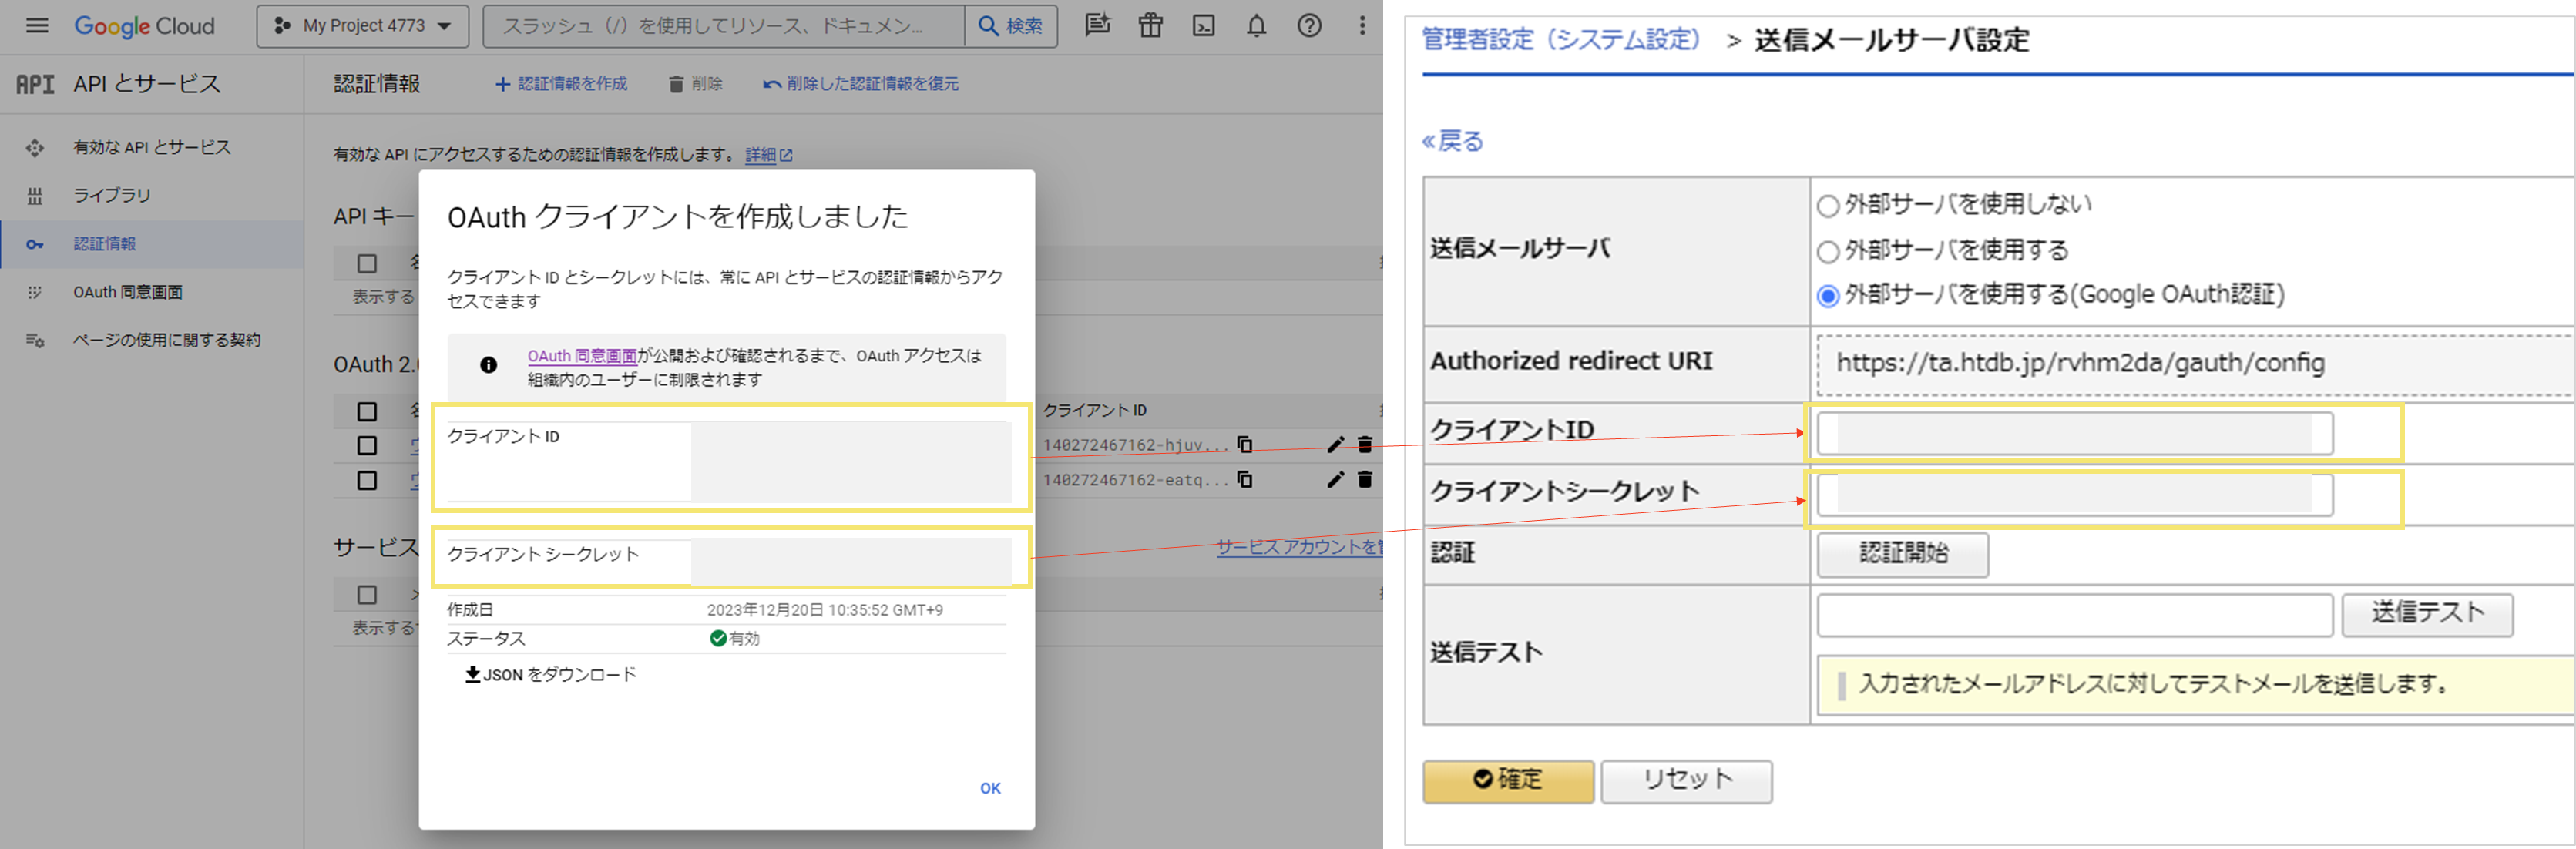
Task: Open the My Project 4773 project selector
Action: (x=362, y=25)
